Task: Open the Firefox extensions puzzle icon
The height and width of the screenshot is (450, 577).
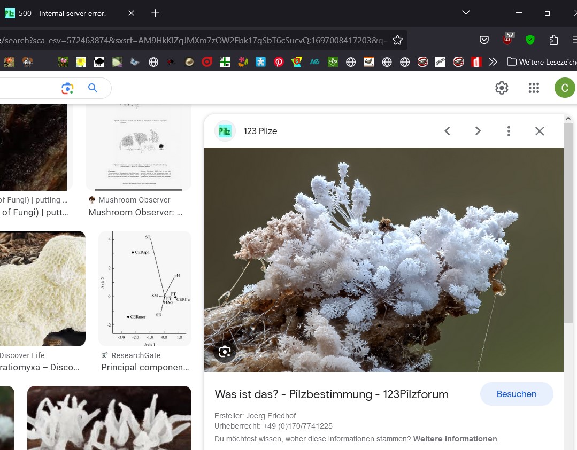Action: 553,40
